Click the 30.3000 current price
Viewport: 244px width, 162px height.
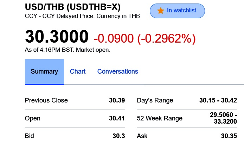57,37
